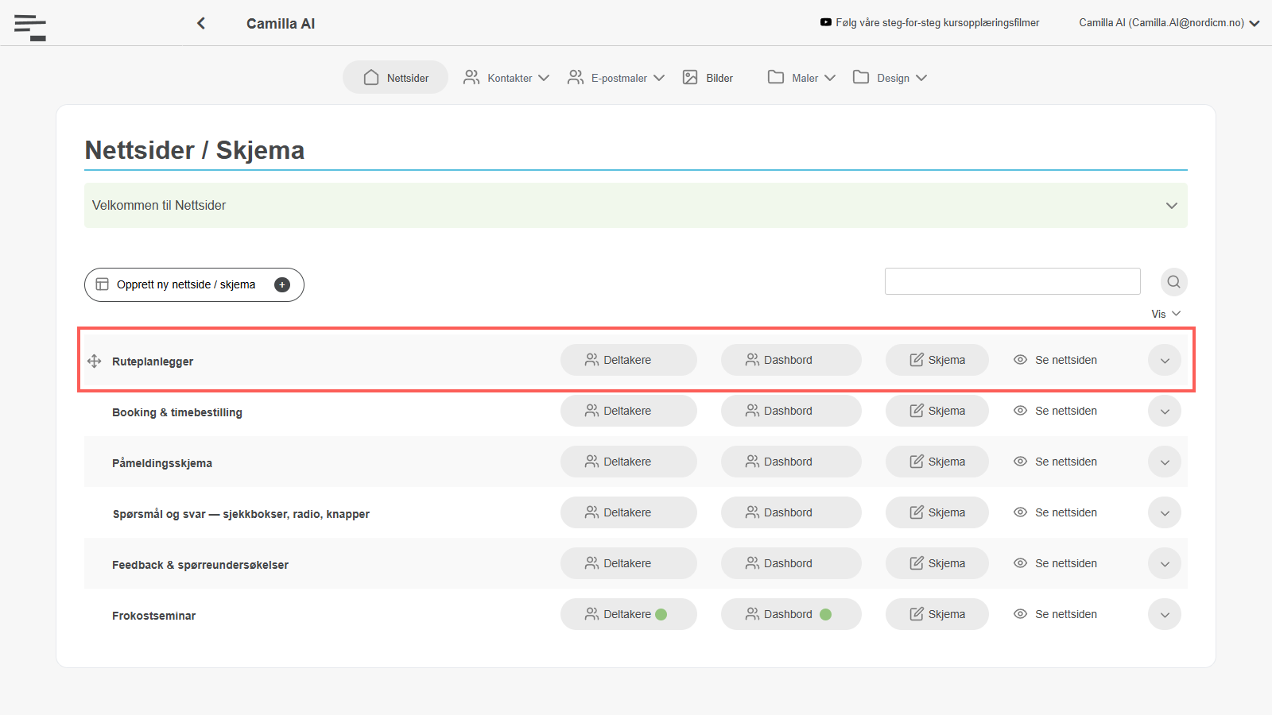Click green status dot on Frokostseminar Dashbord

pyautogui.click(x=826, y=614)
